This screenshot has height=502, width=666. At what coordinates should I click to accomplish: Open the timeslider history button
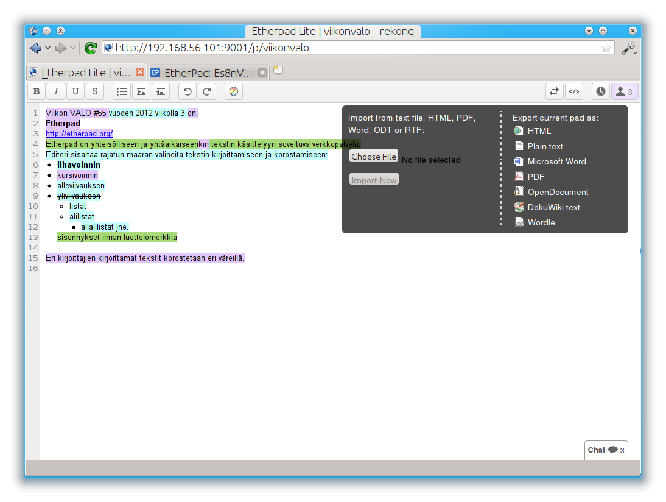[601, 91]
